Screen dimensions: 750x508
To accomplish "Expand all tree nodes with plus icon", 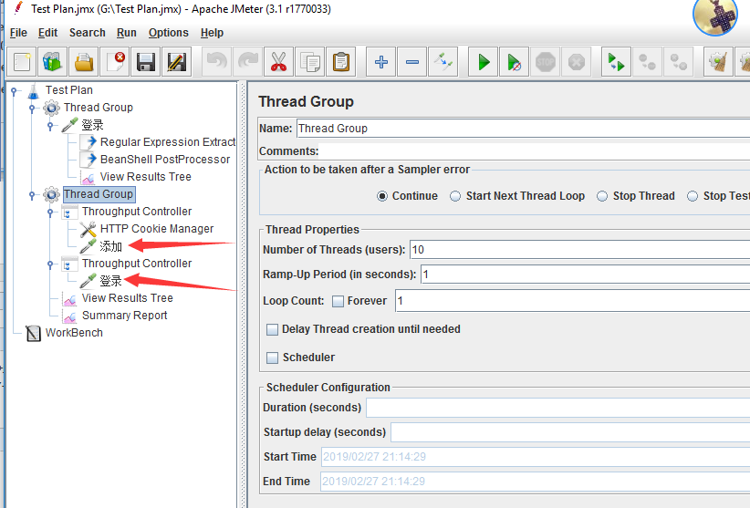I will point(381,62).
